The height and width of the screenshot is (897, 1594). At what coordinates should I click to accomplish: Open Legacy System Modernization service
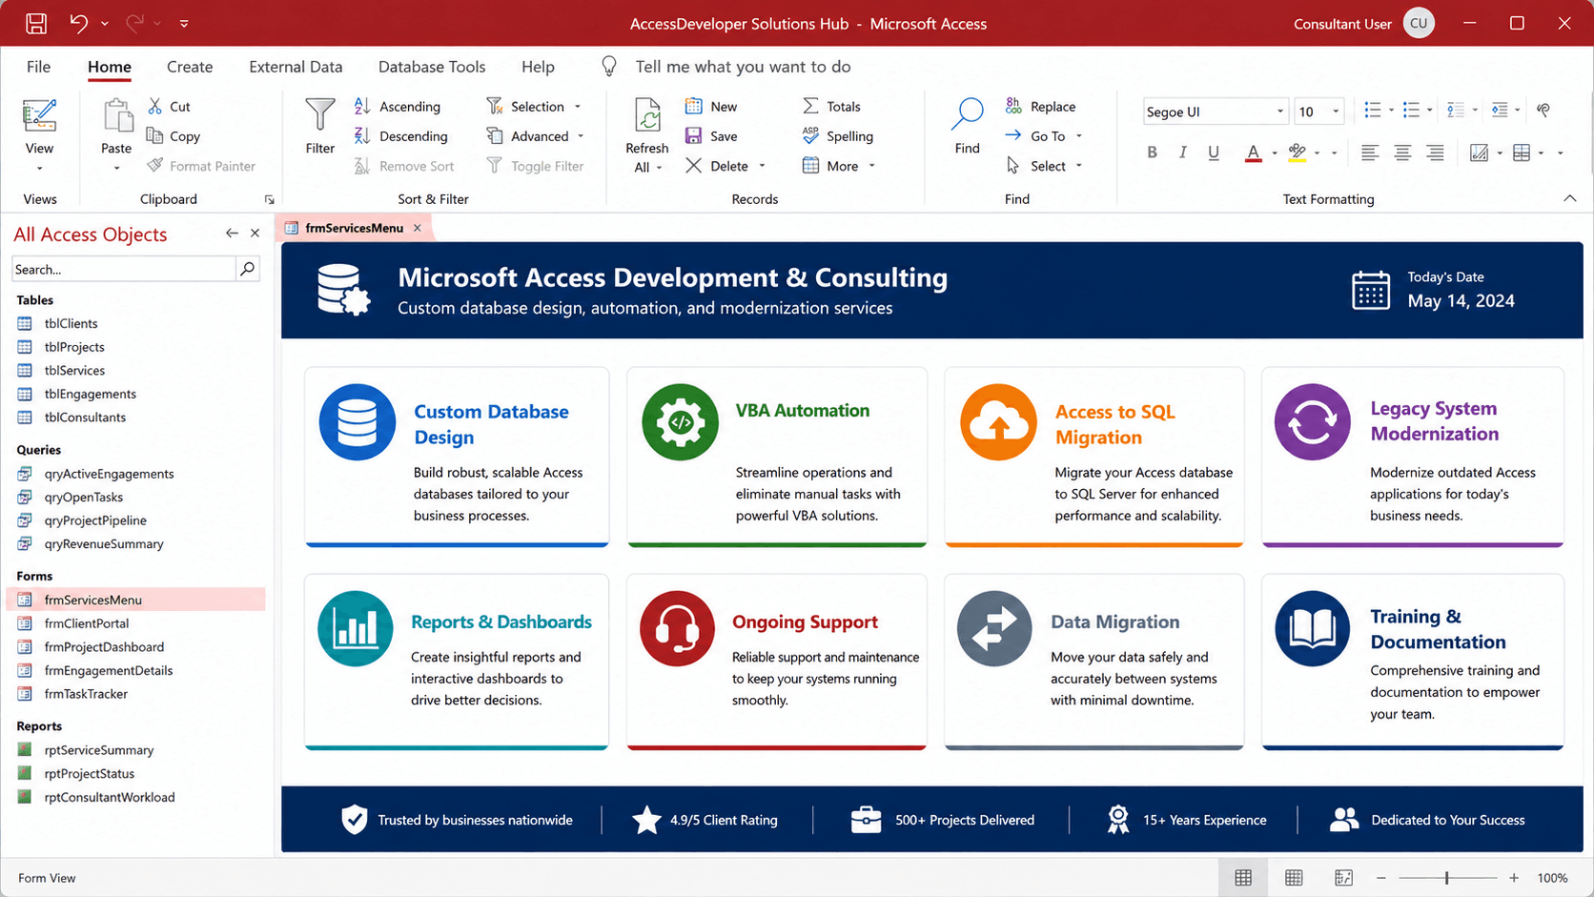pyautogui.click(x=1412, y=457)
